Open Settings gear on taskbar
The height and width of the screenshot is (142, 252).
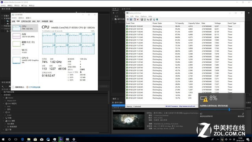click(74, 139)
